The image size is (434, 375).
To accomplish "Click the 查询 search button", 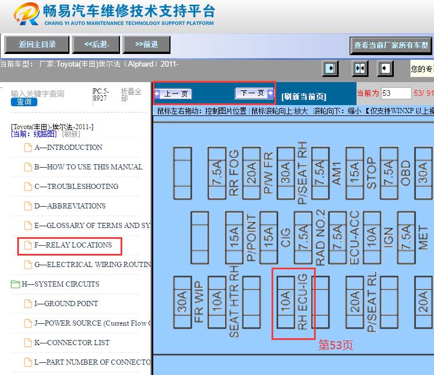I will [x=24, y=102].
